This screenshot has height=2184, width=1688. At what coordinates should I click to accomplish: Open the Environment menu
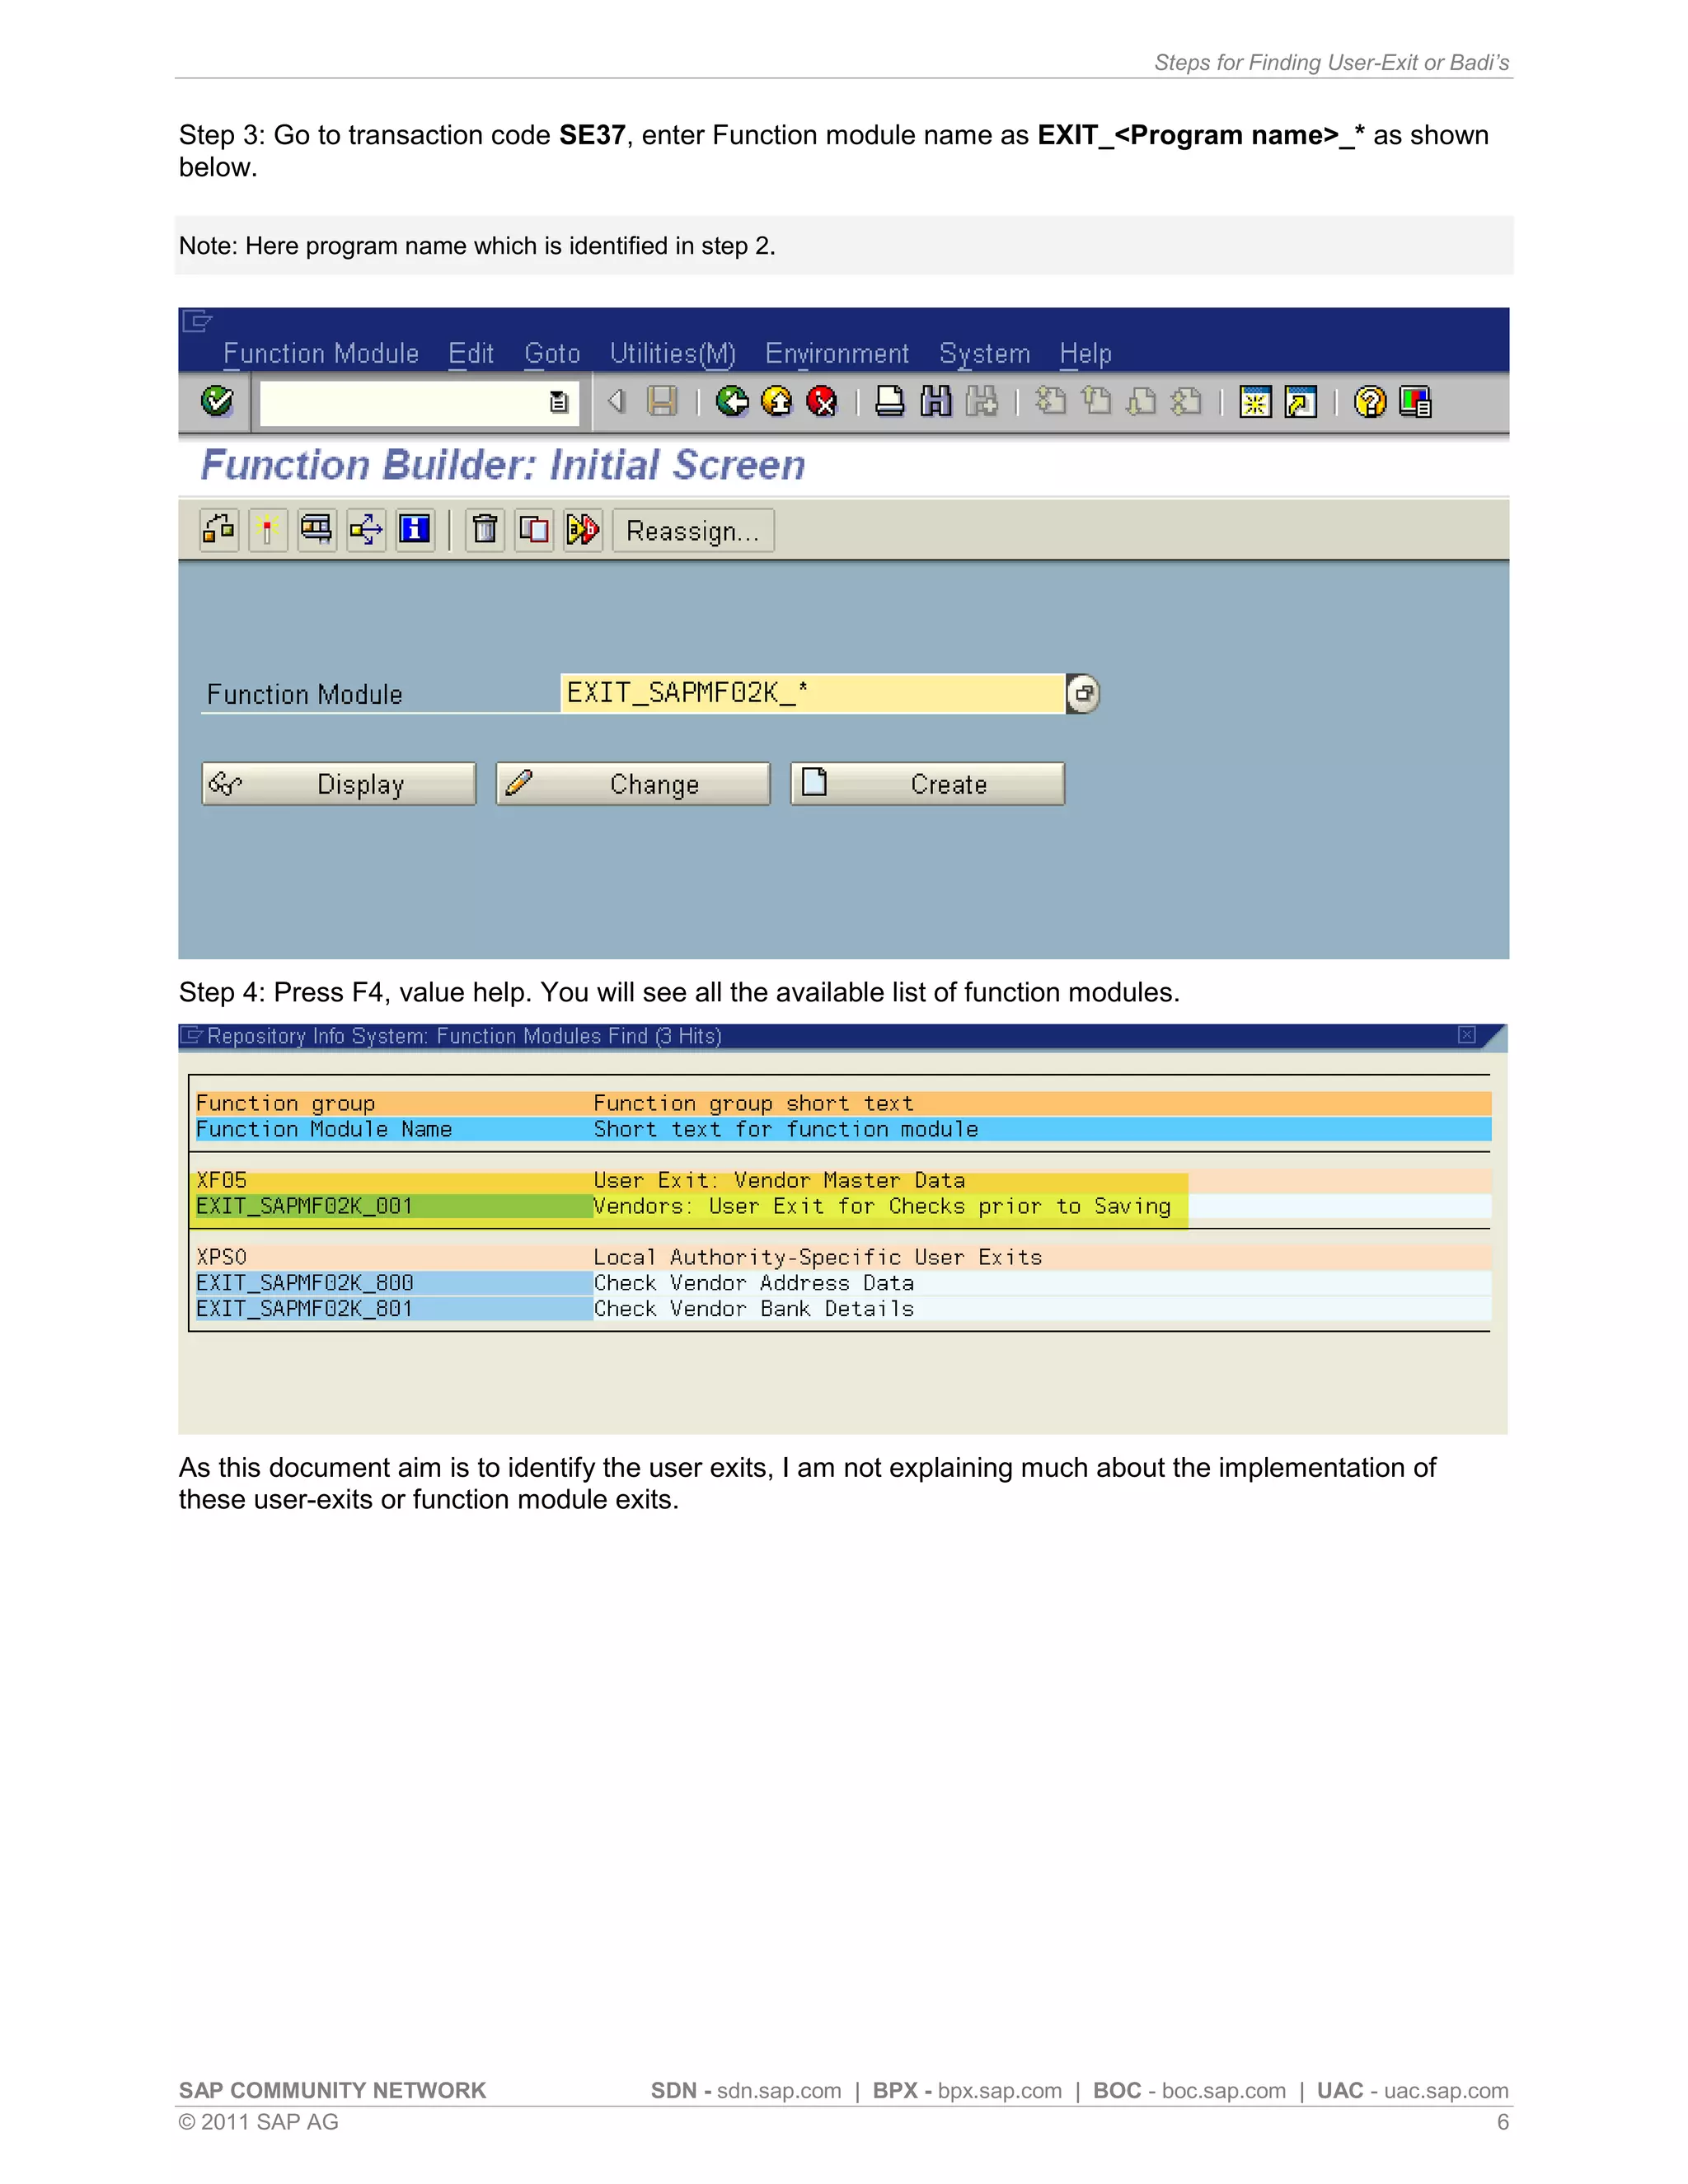click(837, 353)
